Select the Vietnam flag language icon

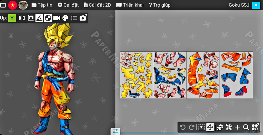12,5
